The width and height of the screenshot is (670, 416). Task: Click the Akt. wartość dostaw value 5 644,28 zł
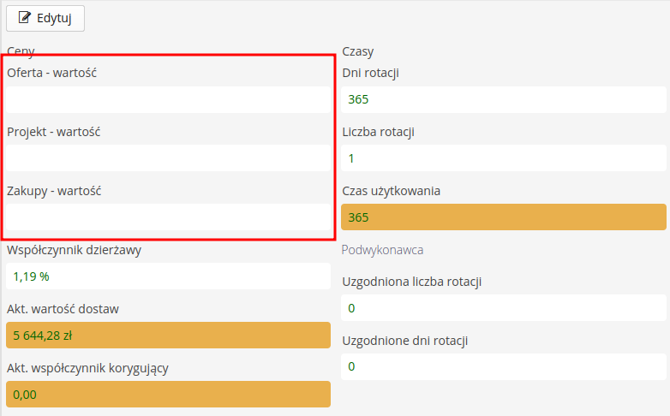[168, 336]
